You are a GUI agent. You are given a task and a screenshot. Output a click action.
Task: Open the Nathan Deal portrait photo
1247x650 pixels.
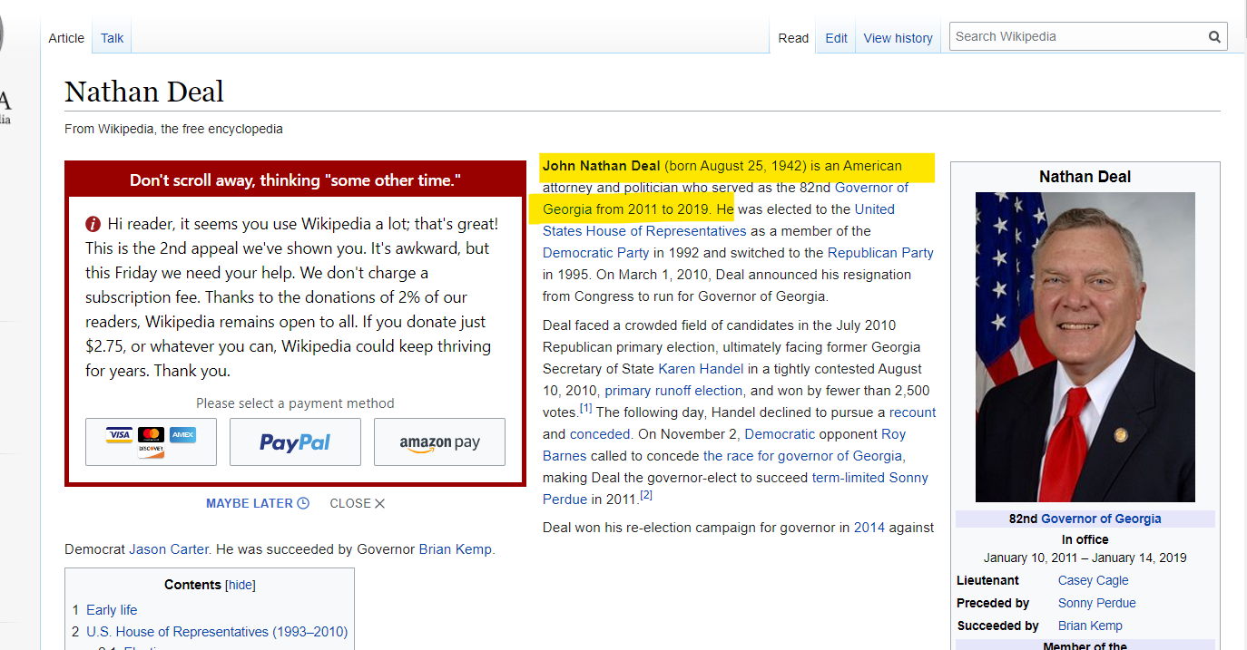coord(1085,346)
